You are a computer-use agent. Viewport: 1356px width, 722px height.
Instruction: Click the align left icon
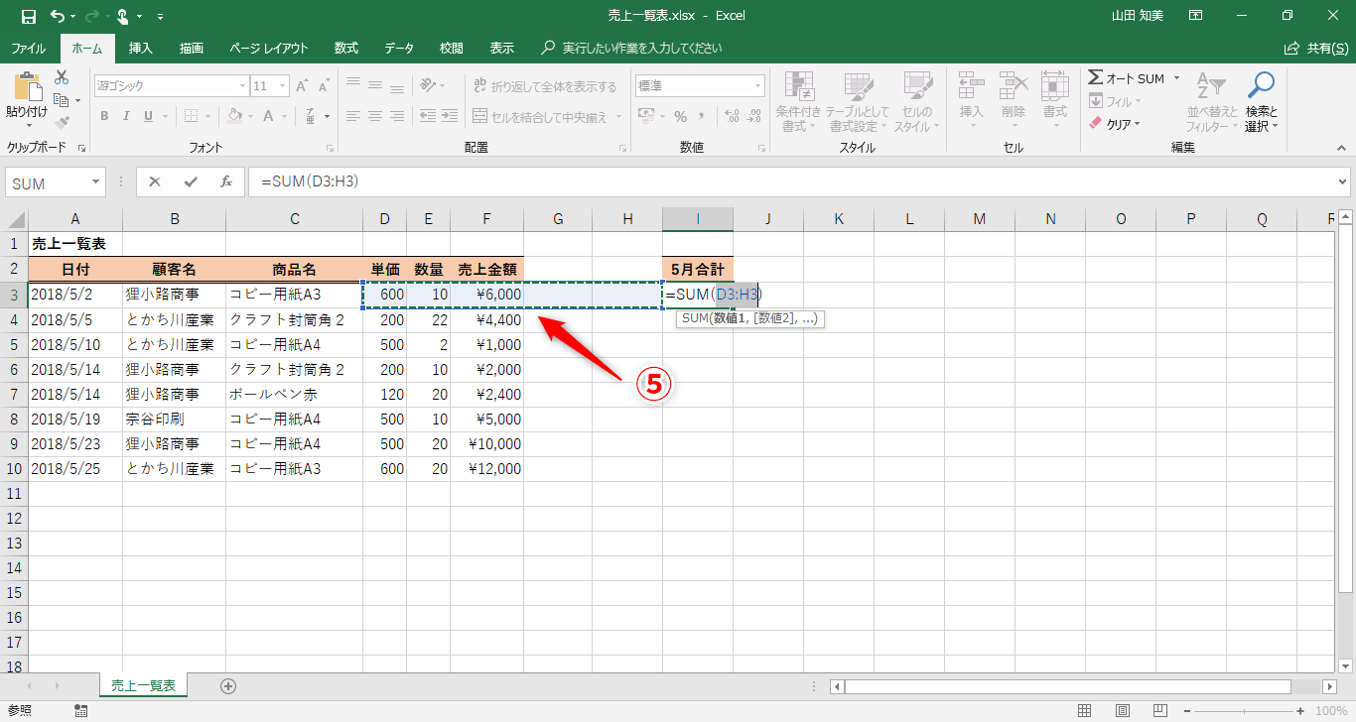pyautogui.click(x=354, y=116)
